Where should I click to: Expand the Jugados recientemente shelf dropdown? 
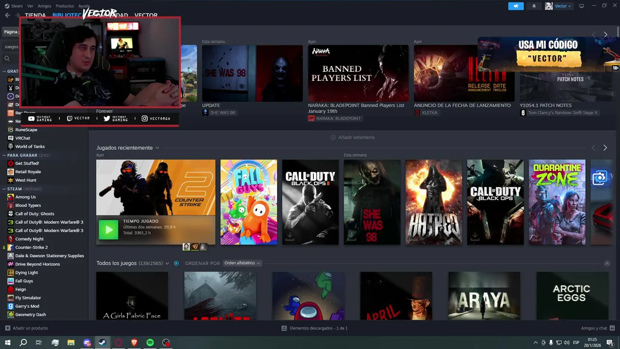[157, 148]
